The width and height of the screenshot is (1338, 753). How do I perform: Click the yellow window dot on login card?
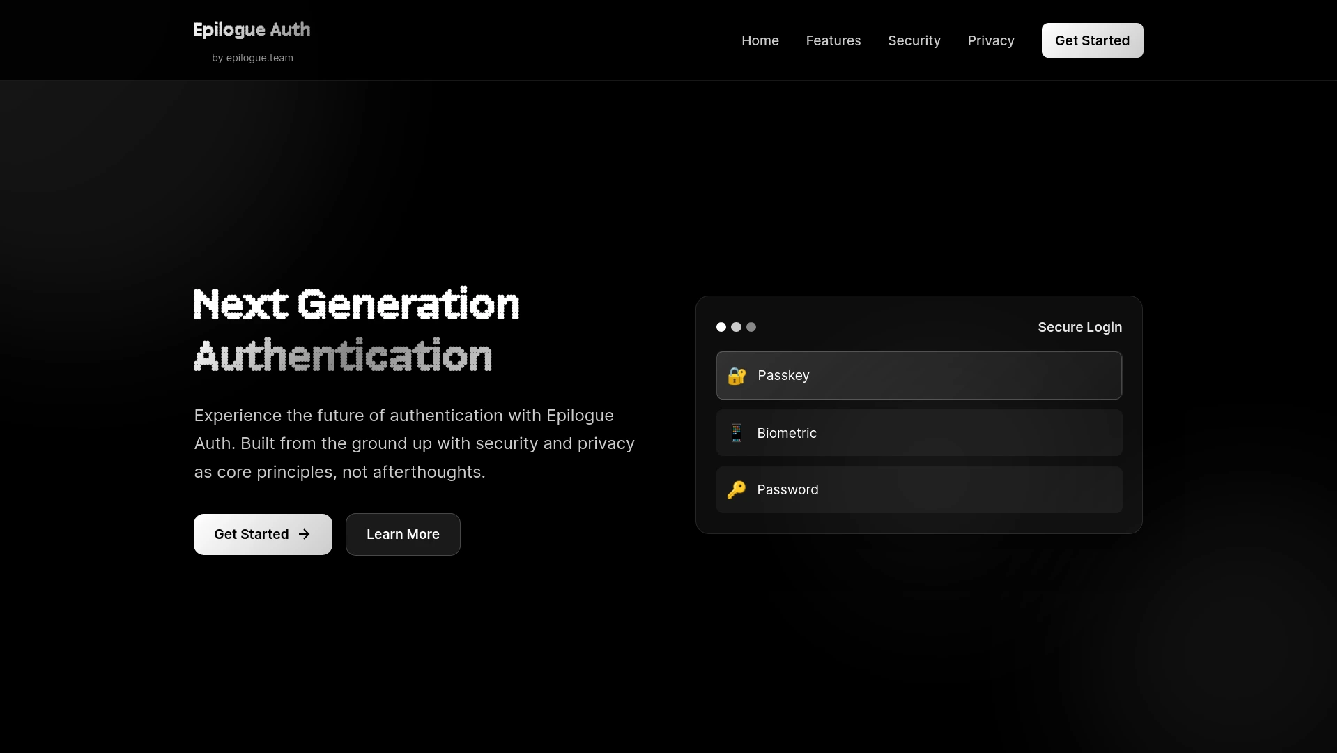point(736,327)
